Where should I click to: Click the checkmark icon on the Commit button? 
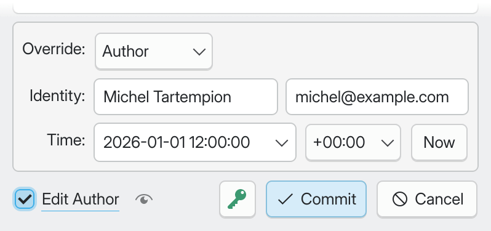pos(285,199)
